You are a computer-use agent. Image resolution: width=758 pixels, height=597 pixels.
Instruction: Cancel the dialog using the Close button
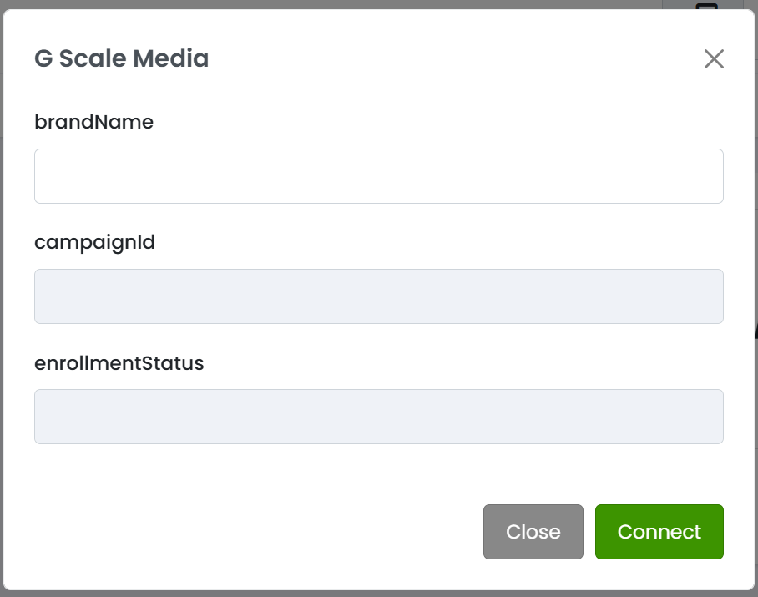point(533,532)
